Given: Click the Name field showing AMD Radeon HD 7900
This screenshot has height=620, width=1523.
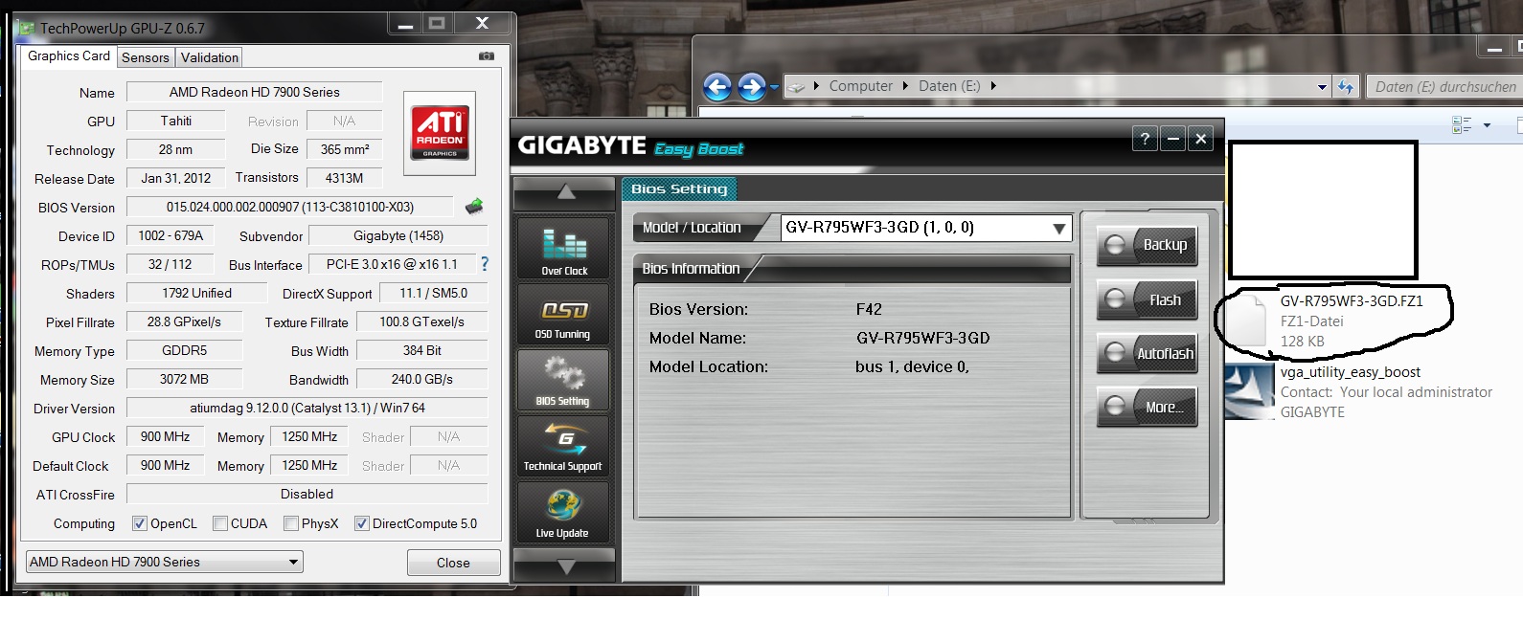Looking at the screenshot, I should coord(255,92).
